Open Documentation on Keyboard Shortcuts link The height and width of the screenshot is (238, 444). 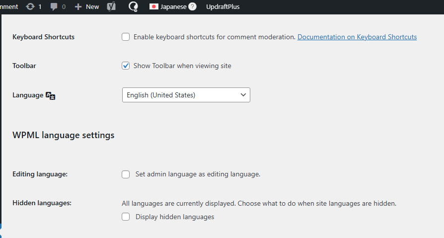357,37
